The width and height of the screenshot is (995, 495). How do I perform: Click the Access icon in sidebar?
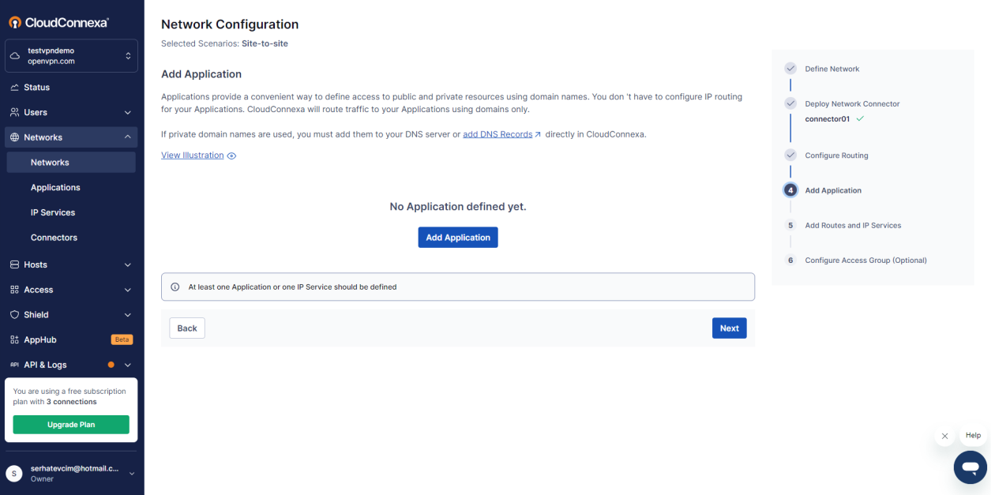click(15, 290)
